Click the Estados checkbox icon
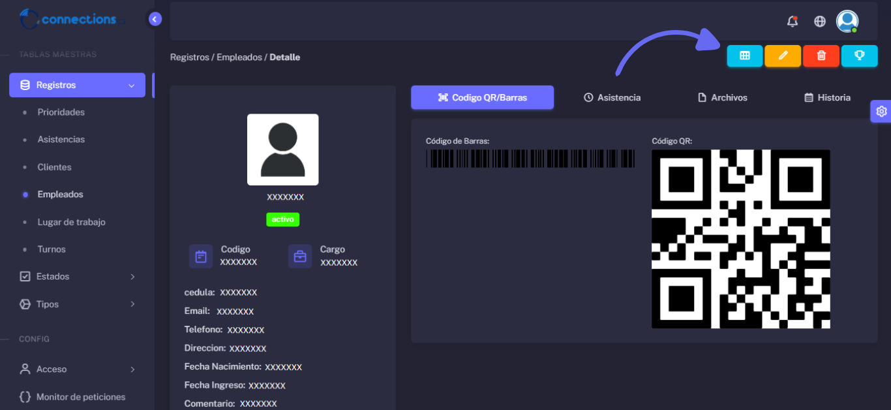 click(25, 276)
